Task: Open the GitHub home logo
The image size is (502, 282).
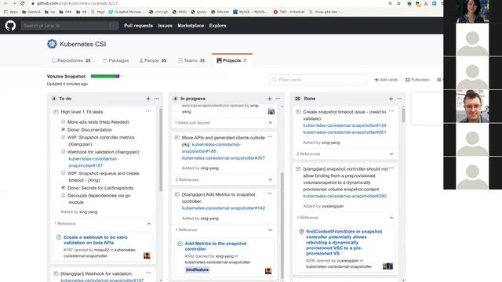Action: (x=10, y=26)
